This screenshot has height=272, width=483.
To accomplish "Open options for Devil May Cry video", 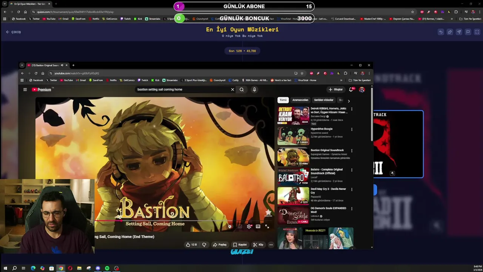I will point(352,189).
